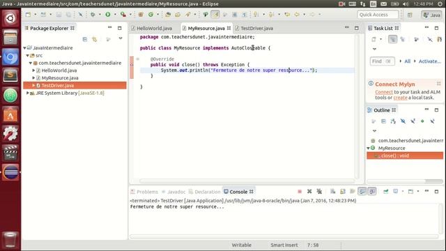
Task: Toggle Hide Non-Public Members green dot
Action: (x=422, y=121)
